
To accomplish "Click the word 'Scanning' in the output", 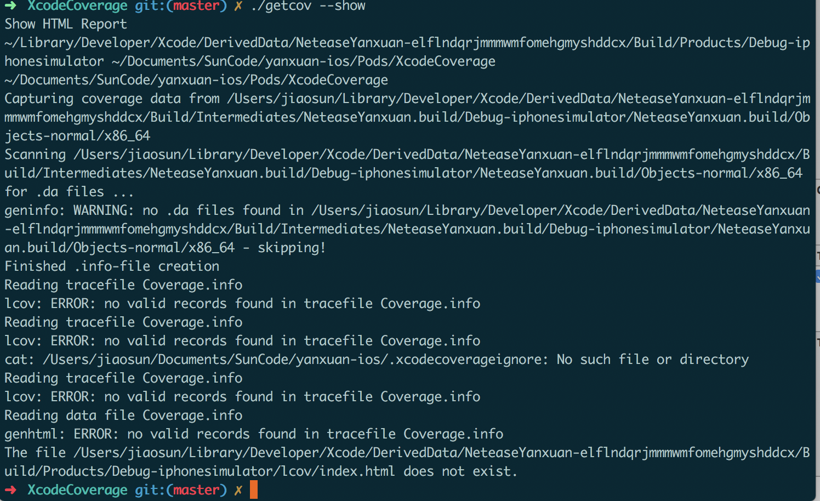I will tap(35, 155).
